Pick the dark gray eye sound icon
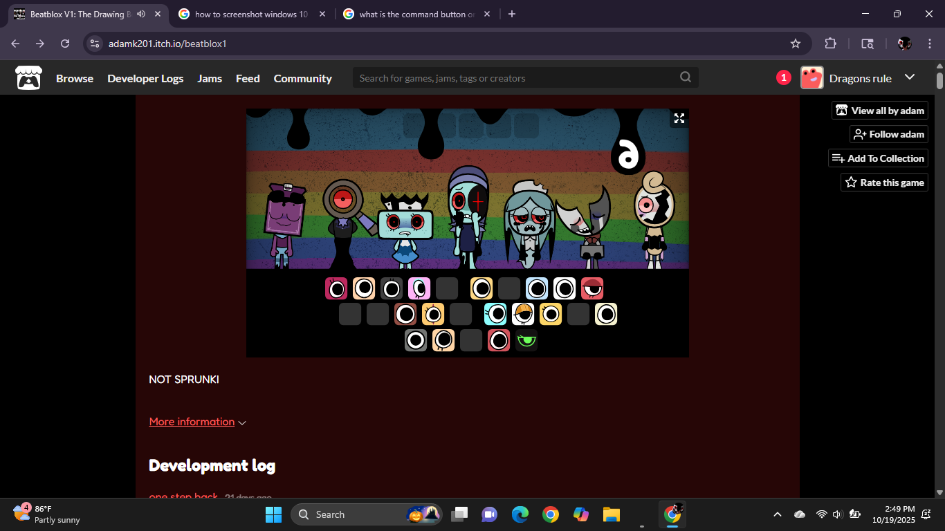Screen dimensions: 945x531 [392, 288]
